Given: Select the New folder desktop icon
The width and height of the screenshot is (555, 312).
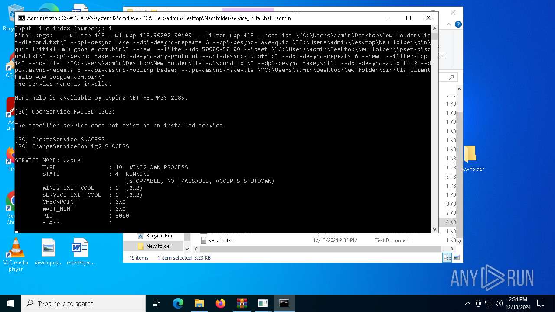Looking at the screenshot, I should (x=471, y=159).
